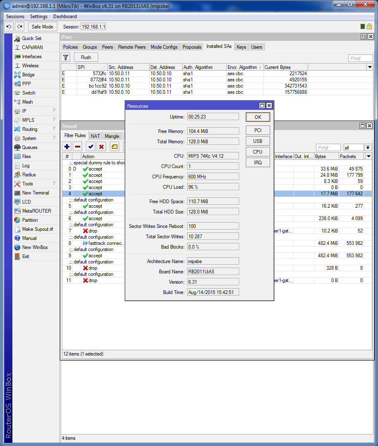This screenshot has height=446, width=378.
Task: Click the IPsec filter funnel icon
Action: coord(66,57)
